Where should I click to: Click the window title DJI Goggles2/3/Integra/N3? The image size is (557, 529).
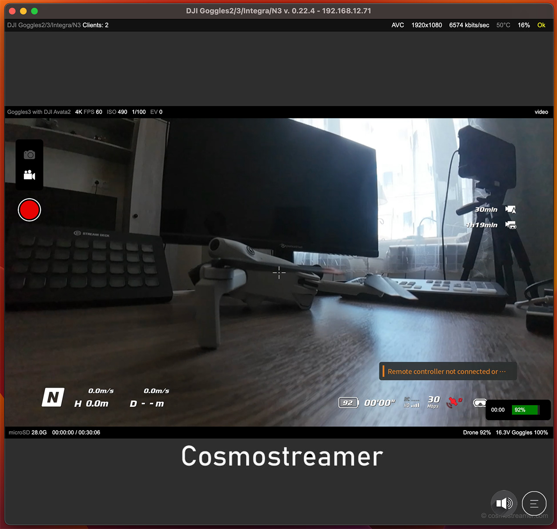tap(278, 11)
